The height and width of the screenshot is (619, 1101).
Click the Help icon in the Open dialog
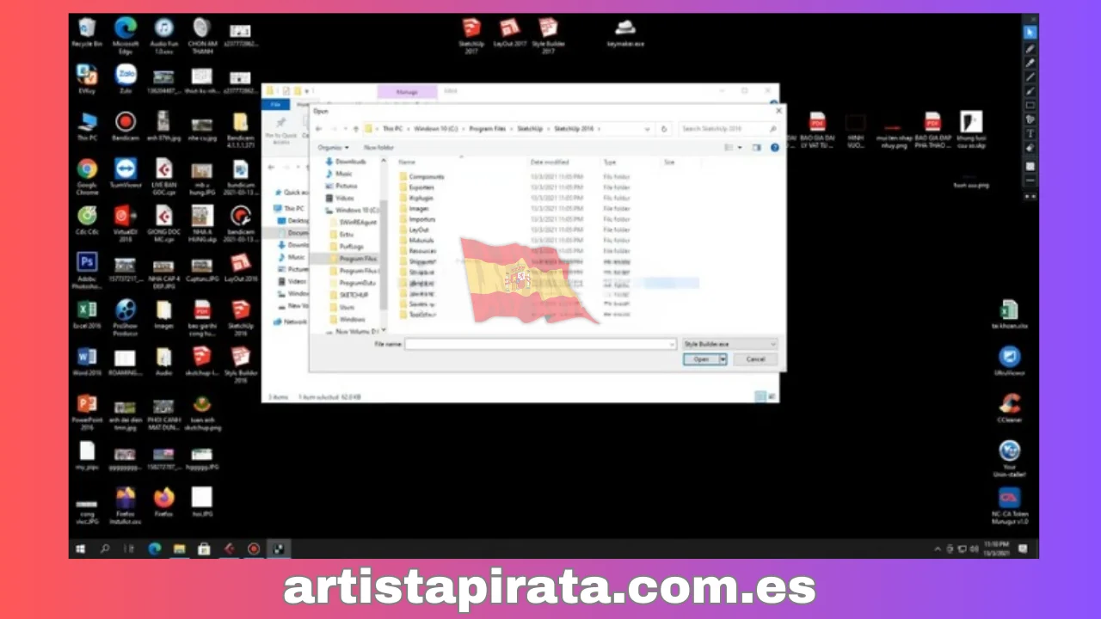pos(774,148)
